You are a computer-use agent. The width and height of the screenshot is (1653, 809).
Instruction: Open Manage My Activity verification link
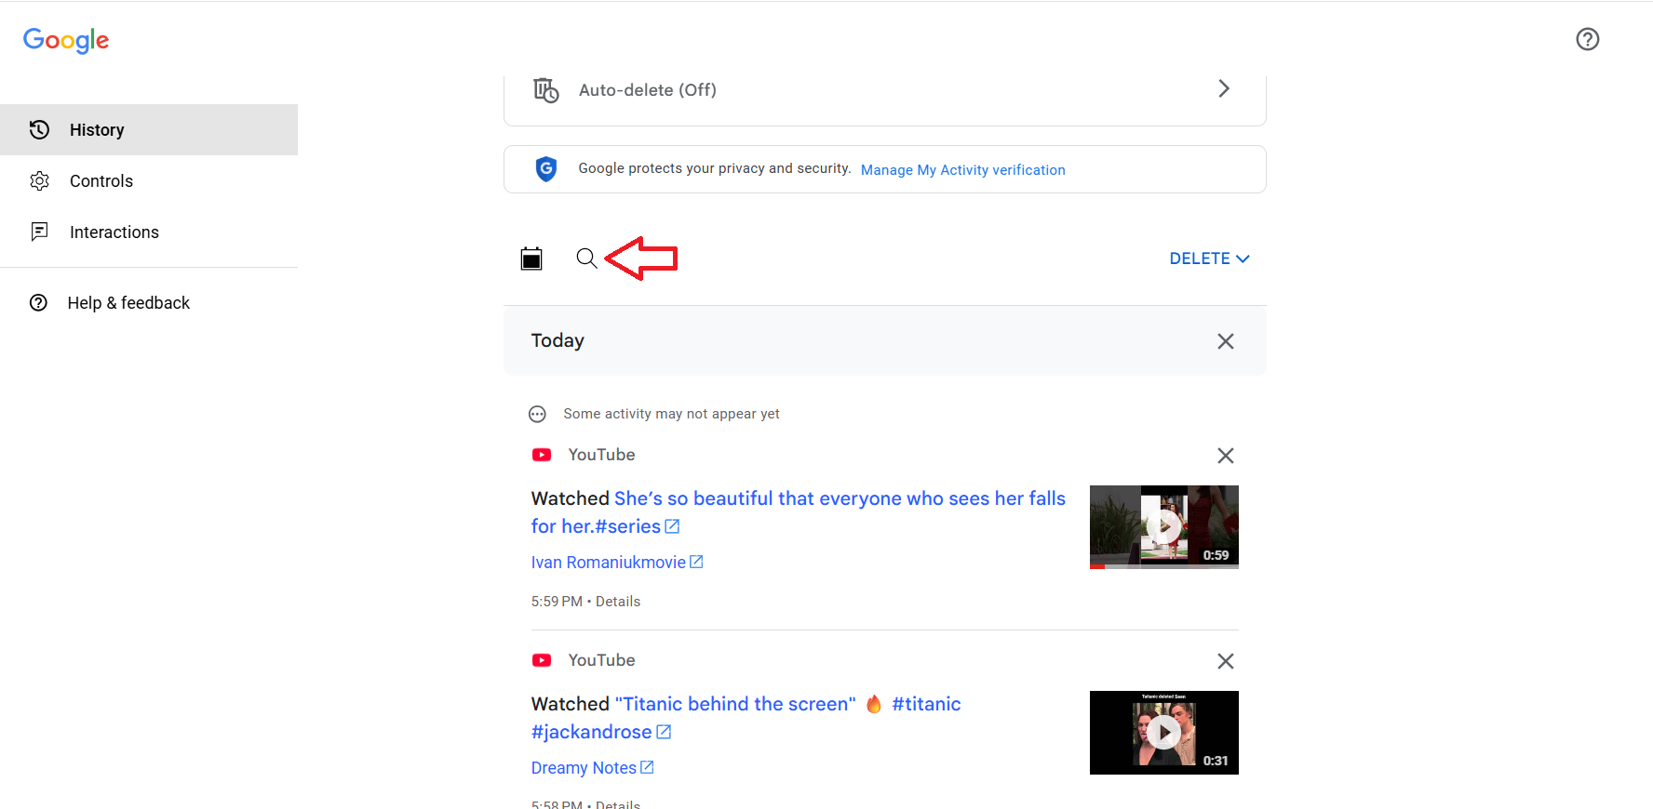click(x=962, y=170)
